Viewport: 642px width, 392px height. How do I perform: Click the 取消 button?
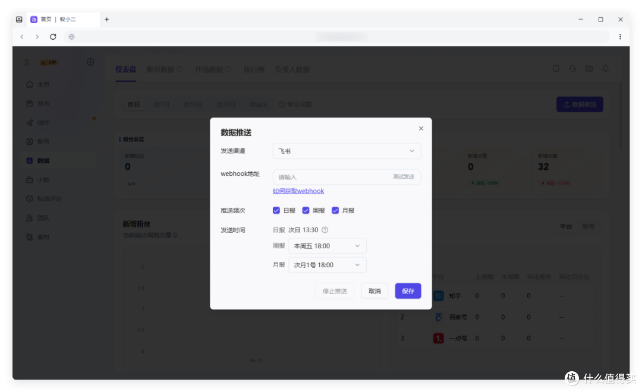374,291
